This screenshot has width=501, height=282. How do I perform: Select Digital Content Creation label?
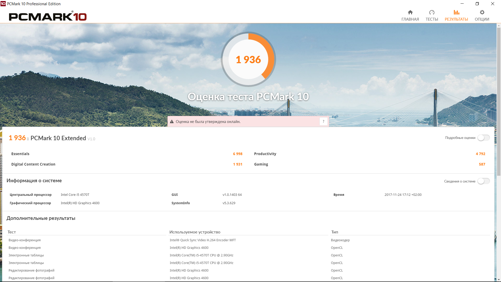click(x=33, y=164)
